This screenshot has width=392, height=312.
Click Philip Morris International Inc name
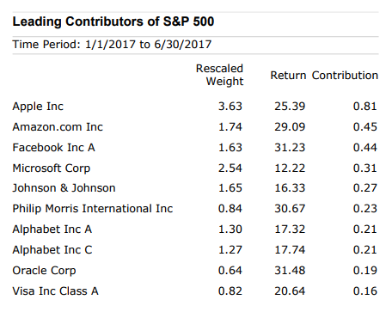click(93, 209)
